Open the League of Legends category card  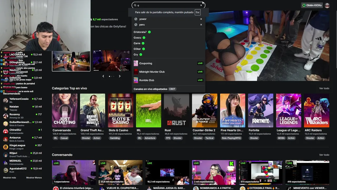pos(289,111)
